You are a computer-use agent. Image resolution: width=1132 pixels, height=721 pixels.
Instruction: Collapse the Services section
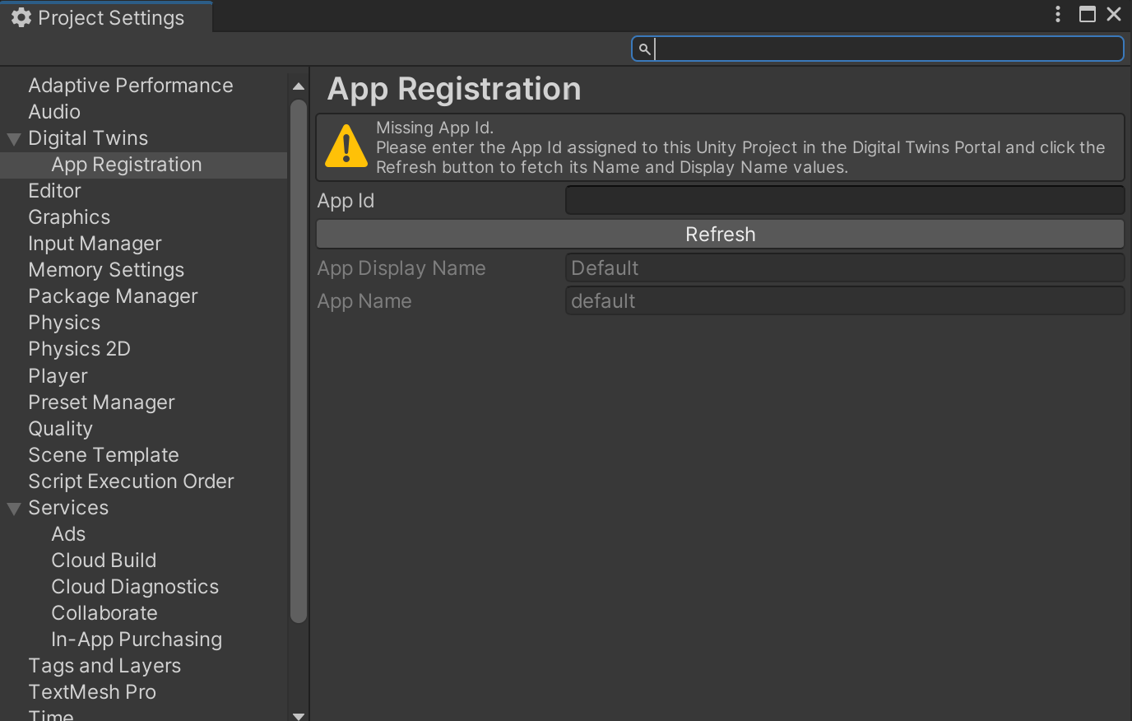(13, 508)
